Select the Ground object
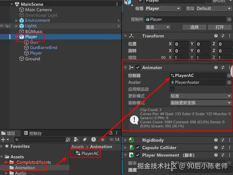Screen dimensions: 233x175 (32, 59)
